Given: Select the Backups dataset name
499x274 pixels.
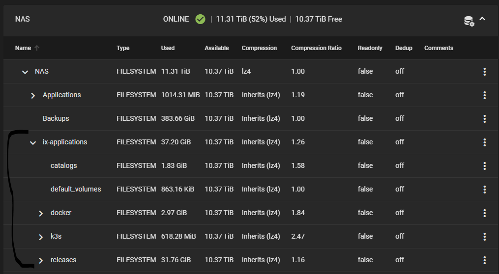Looking at the screenshot, I should pyautogui.click(x=56, y=118).
